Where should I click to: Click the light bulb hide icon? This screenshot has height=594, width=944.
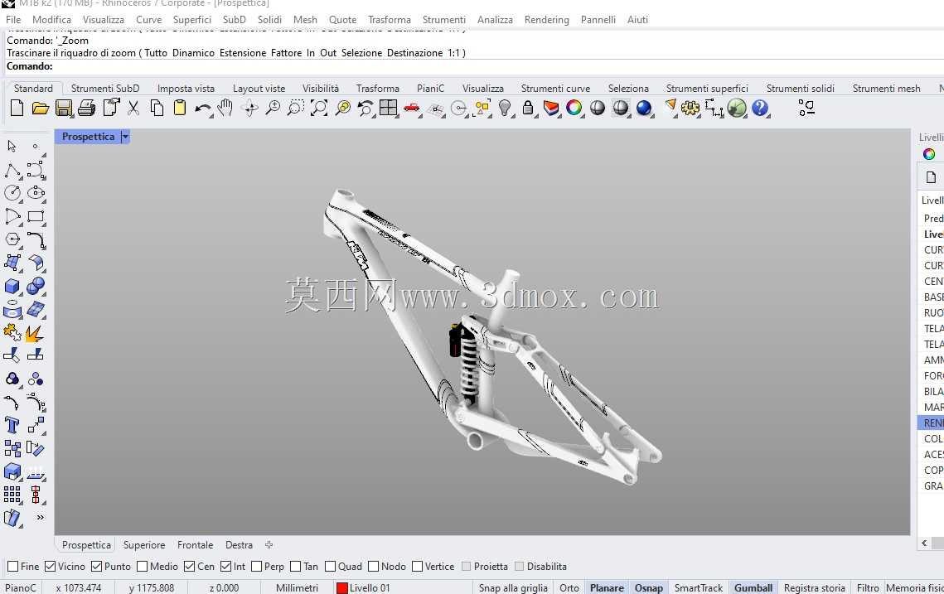pyautogui.click(x=505, y=109)
